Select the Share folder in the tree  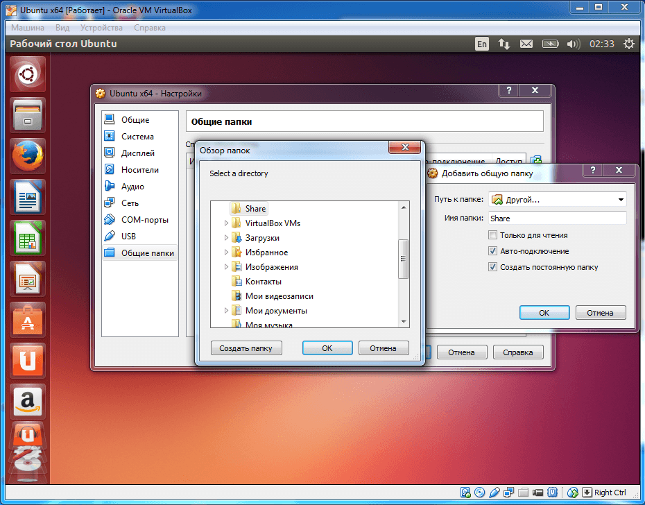point(248,209)
